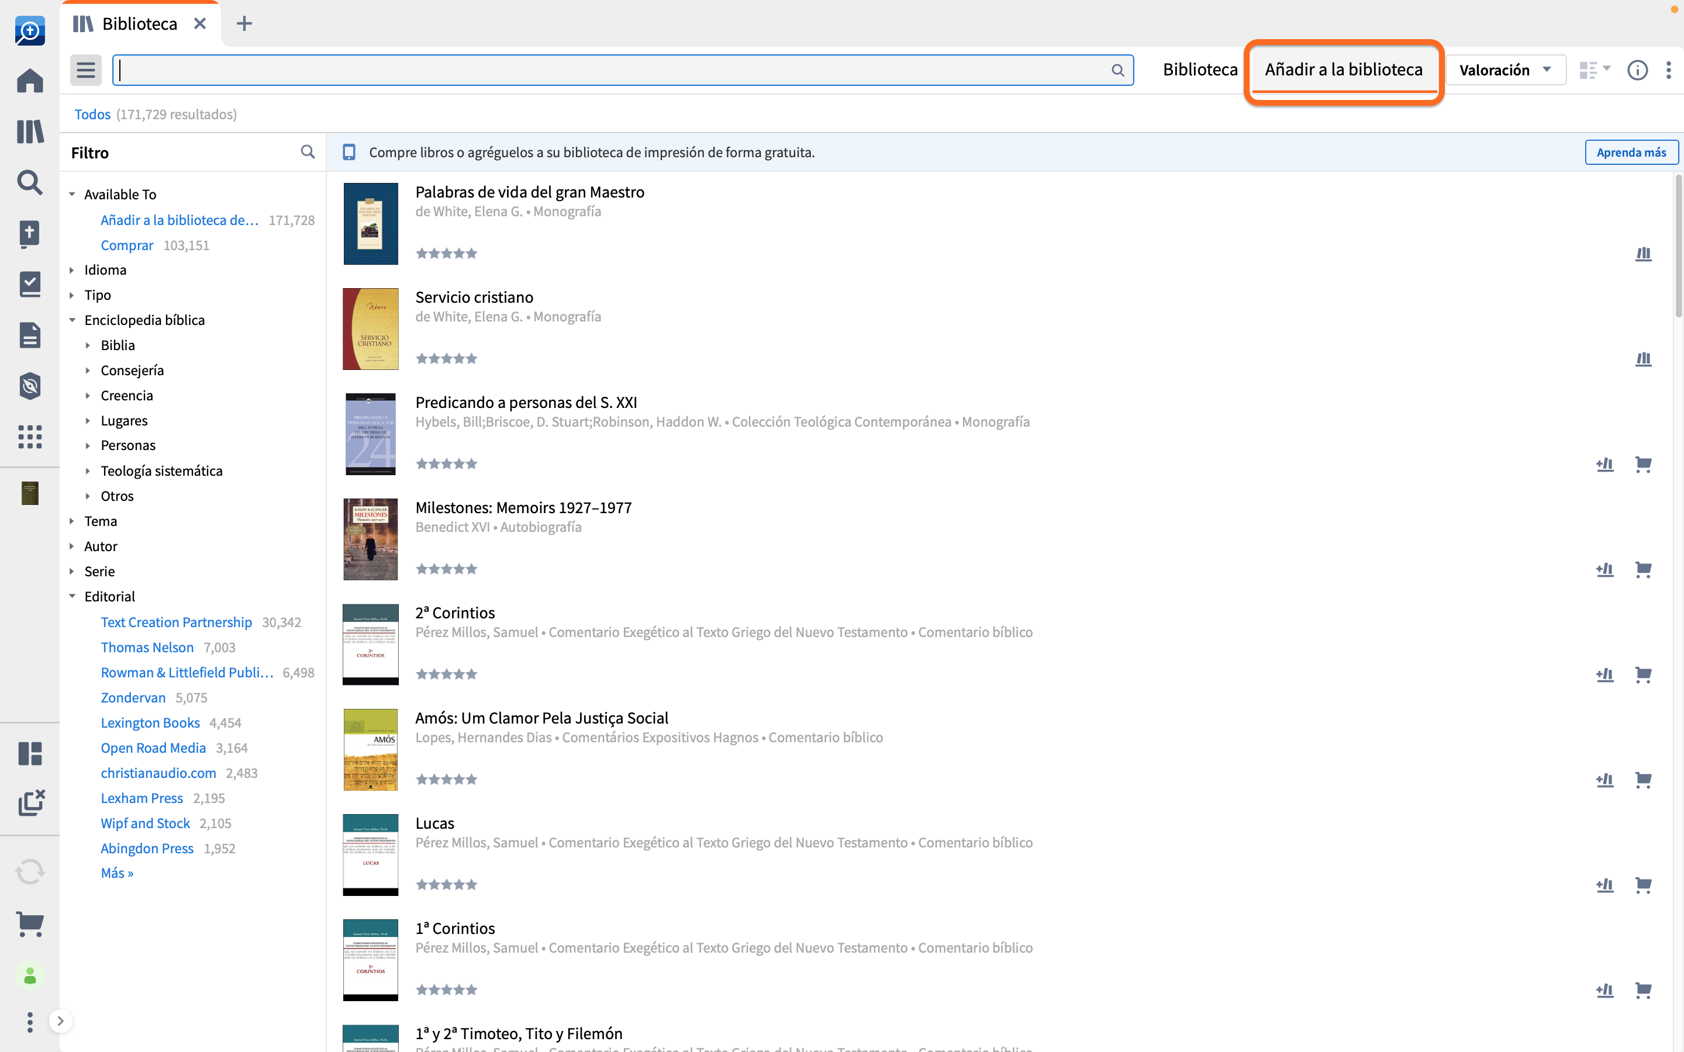
Task: Collapse the Enciclopedia bíblica group
Action: click(x=72, y=320)
